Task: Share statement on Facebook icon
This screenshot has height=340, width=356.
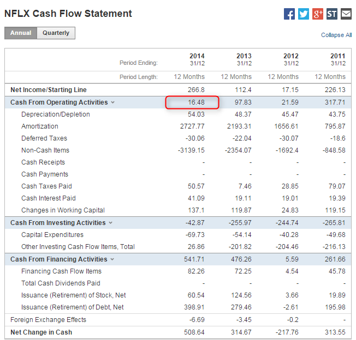Action: coord(289,14)
